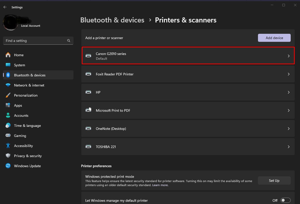
Task: Select the Canon G2010 series name text
Action: pyautogui.click(x=111, y=54)
